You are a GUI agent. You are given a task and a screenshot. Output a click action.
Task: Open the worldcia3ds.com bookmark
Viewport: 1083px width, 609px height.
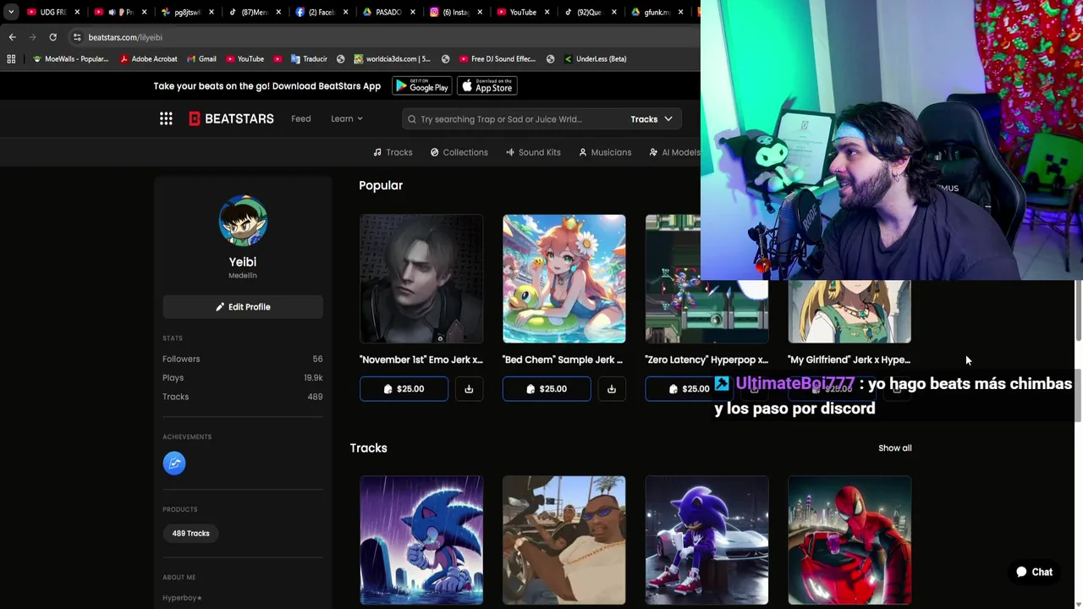(x=393, y=59)
